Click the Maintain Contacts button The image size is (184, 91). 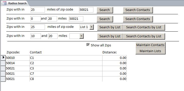(150, 45)
